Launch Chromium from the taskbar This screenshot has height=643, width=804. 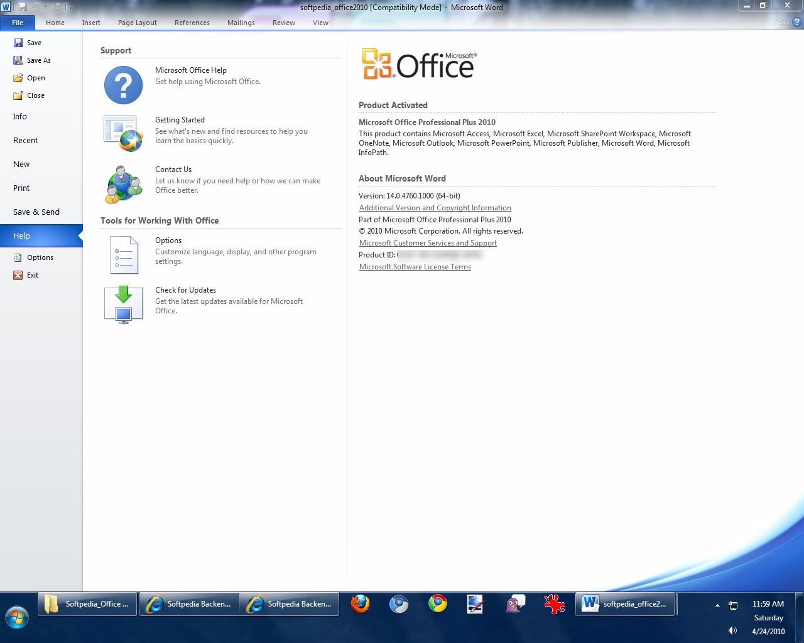399,604
